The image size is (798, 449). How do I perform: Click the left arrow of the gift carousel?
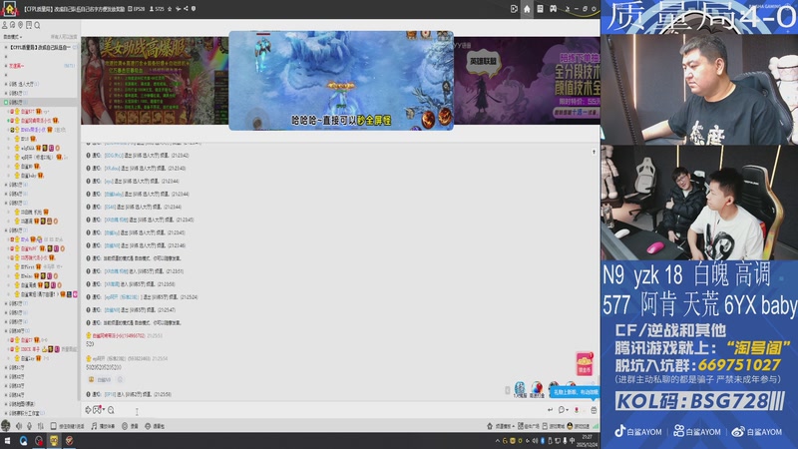[x=508, y=390]
